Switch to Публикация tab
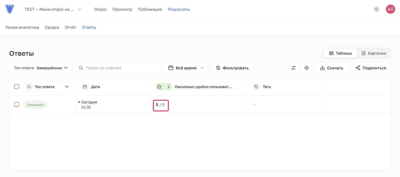This screenshot has height=177, width=400. 150,9
